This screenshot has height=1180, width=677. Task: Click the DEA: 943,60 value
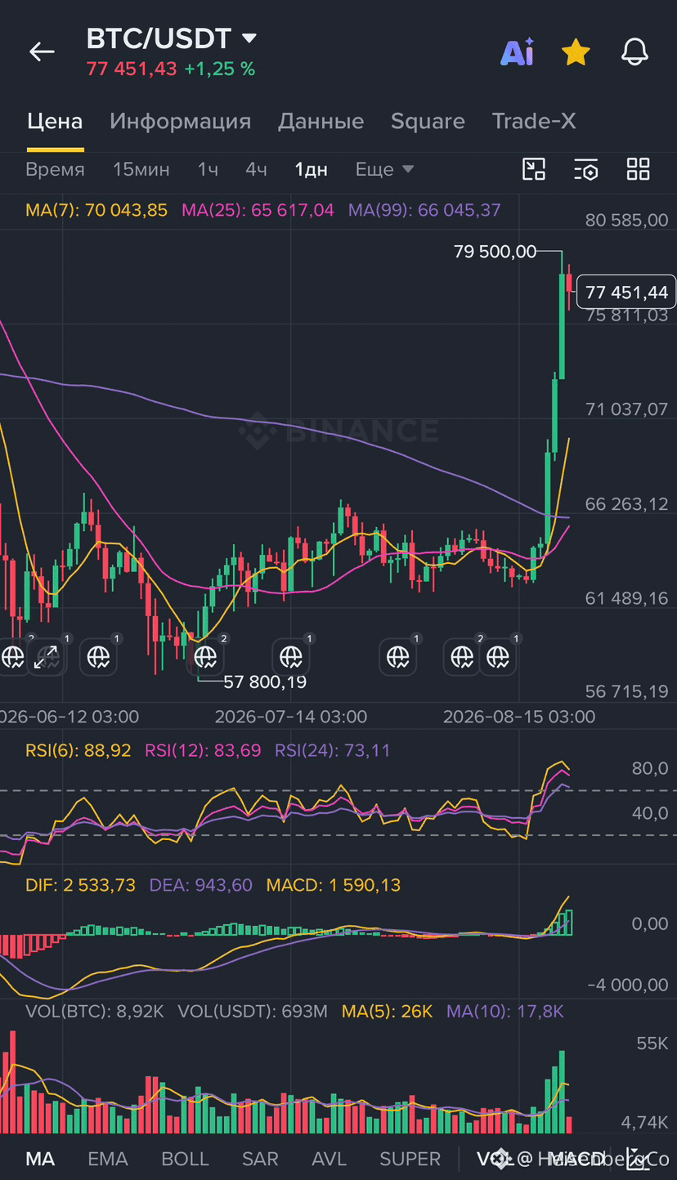click(x=201, y=885)
